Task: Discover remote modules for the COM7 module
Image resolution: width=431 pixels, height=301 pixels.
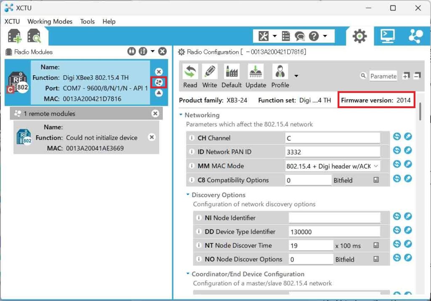Action: click(x=159, y=82)
